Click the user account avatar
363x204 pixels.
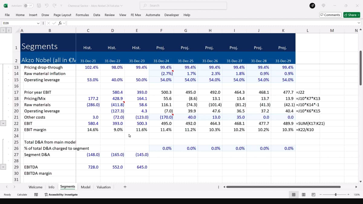click(x=312, y=6)
